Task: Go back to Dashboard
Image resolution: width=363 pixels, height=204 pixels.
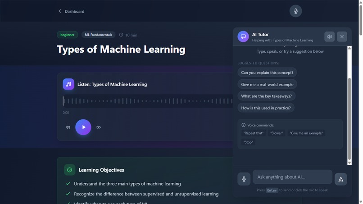Action: tap(71, 11)
